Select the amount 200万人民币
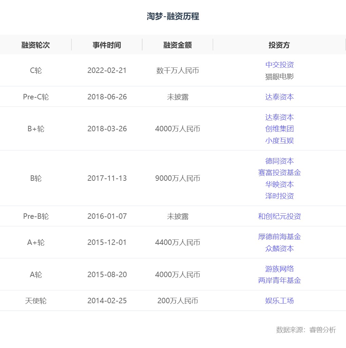 [177, 301]
